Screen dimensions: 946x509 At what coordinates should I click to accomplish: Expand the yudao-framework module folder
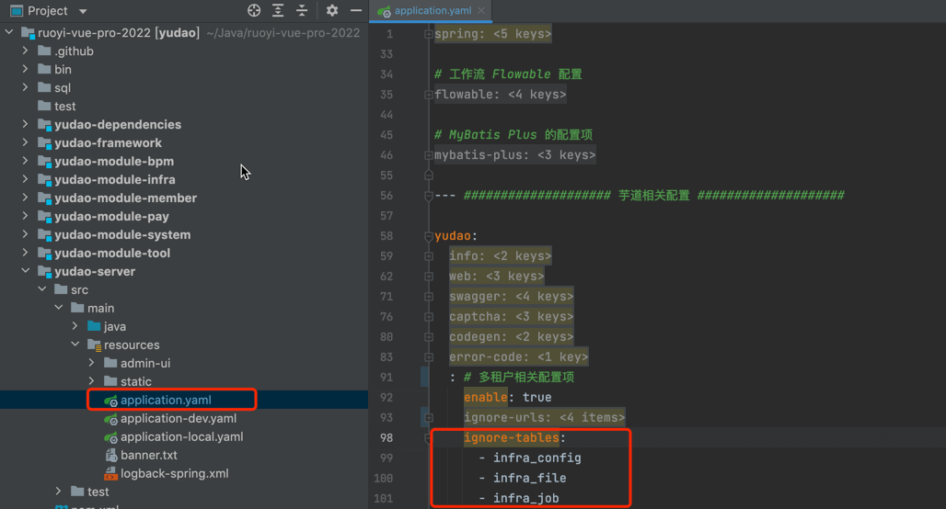pos(26,143)
